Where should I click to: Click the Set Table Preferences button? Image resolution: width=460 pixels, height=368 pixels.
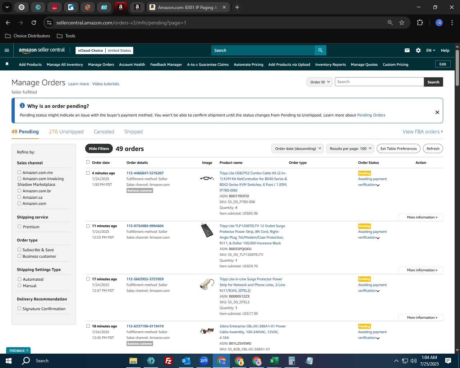coord(398,148)
